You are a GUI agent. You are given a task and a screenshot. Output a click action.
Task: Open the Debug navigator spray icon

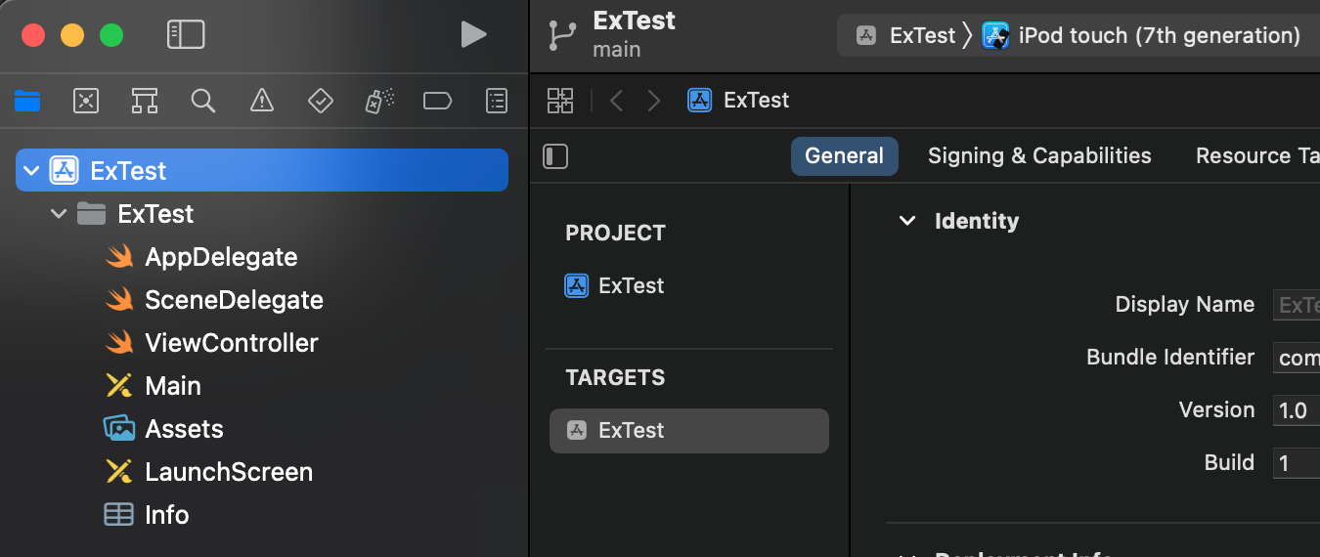379,101
